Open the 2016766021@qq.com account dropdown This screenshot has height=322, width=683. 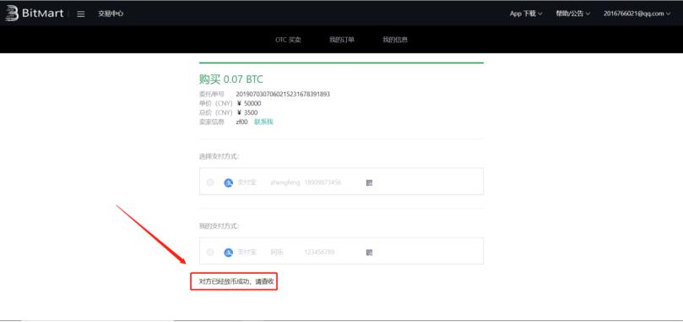pyautogui.click(x=637, y=14)
